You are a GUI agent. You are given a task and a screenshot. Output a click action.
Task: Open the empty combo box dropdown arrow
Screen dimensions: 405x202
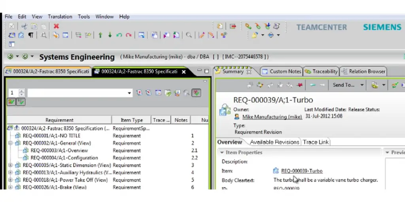(130, 93)
